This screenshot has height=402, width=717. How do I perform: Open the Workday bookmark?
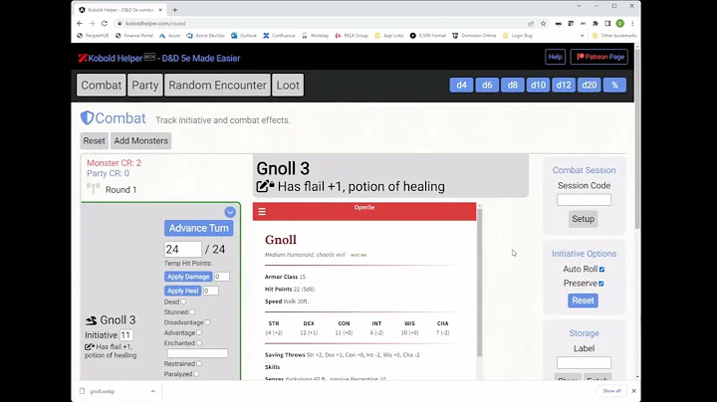(315, 36)
